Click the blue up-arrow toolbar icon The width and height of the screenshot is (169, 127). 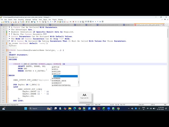pyautogui.click(x=95, y=22)
